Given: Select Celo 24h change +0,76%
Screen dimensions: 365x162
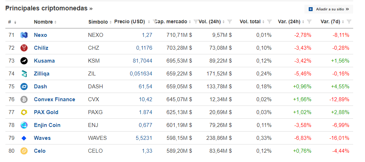Looking at the screenshot, I should click(302, 151).
